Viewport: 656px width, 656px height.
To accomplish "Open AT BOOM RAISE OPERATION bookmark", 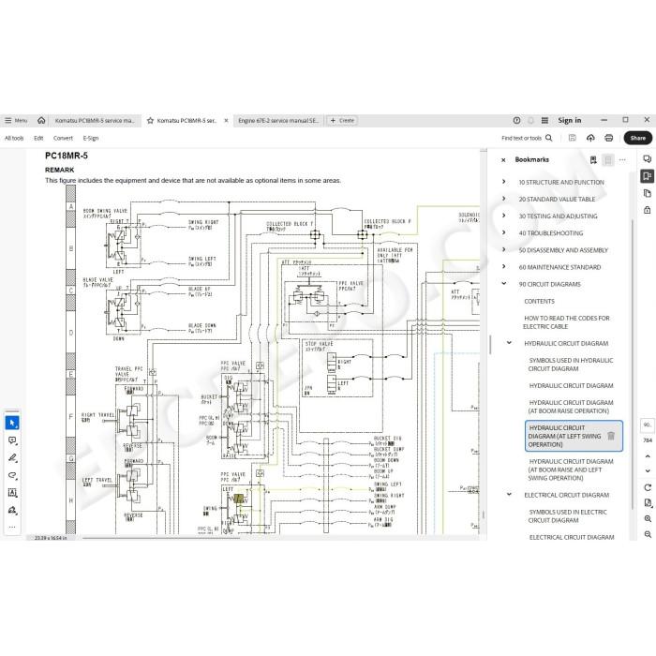I will point(570,407).
